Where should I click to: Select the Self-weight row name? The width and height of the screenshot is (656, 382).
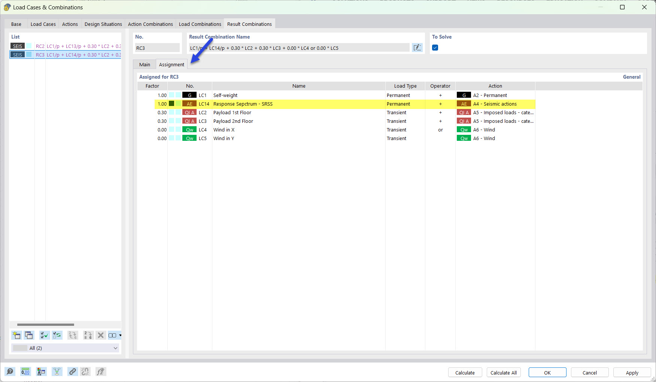point(225,95)
